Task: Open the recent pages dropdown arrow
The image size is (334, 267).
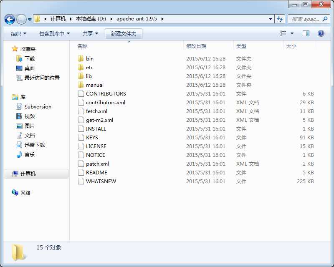Action: (30, 19)
